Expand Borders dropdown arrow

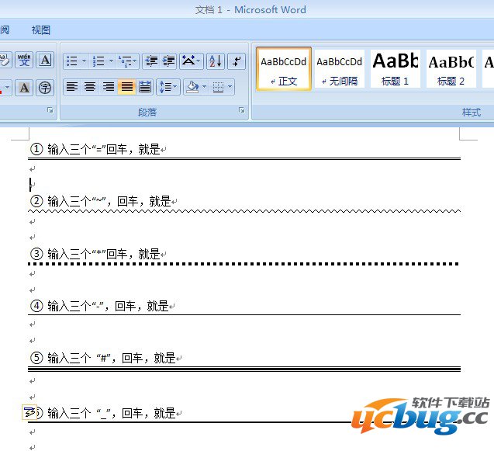click(230, 87)
